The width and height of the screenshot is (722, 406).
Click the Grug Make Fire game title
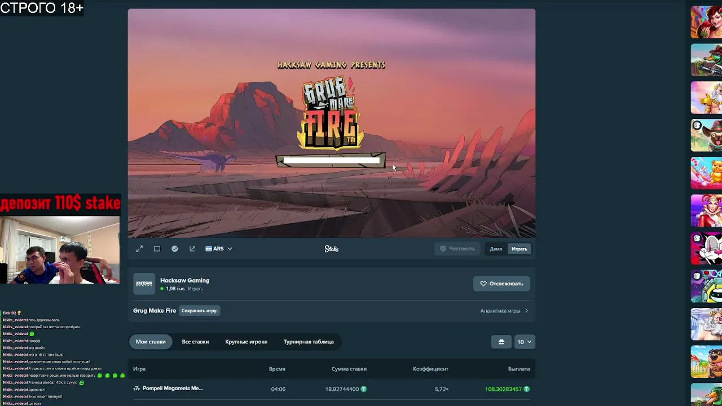155,311
